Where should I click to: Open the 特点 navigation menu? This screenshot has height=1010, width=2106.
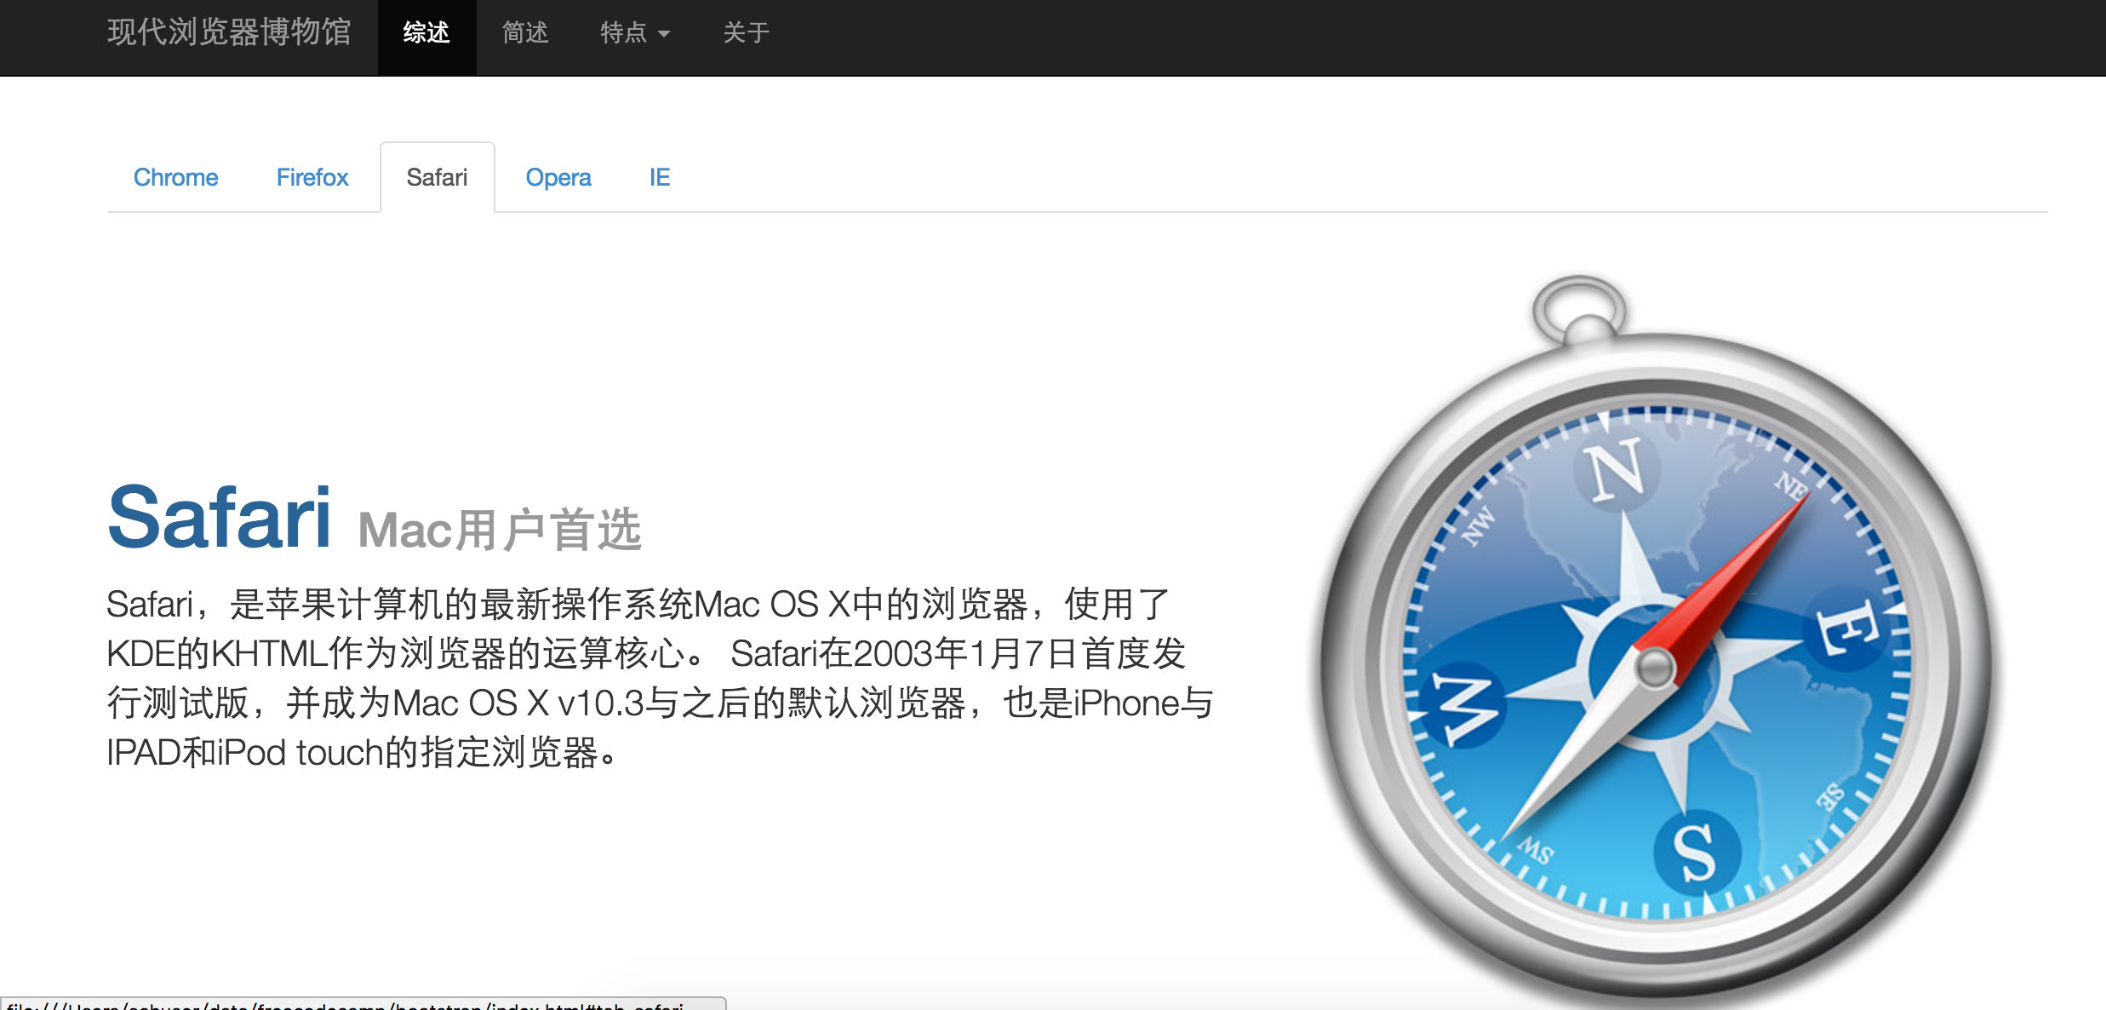click(624, 32)
